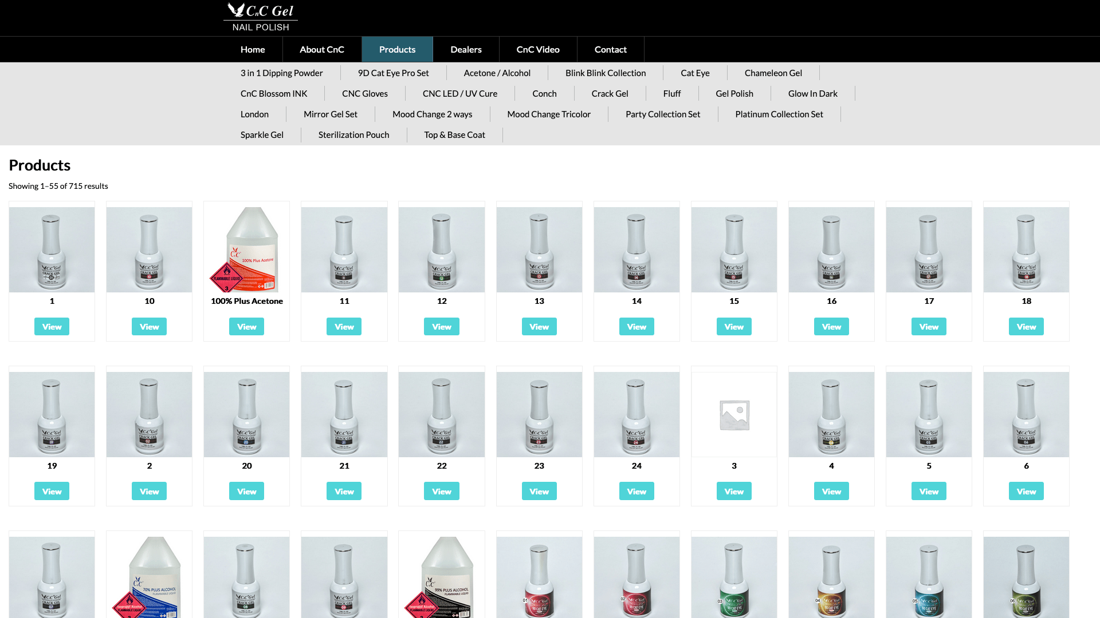
Task: Select the Top & Base Coat category
Action: pyautogui.click(x=454, y=134)
